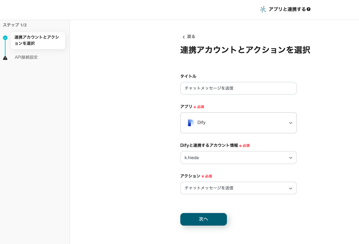Go to the API接続設定 step
Image resolution: width=359 pixels, height=244 pixels.
[26, 57]
